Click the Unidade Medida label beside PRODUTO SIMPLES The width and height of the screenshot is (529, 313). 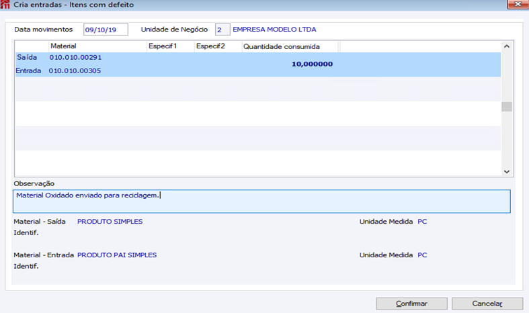(x=386, y=222)
